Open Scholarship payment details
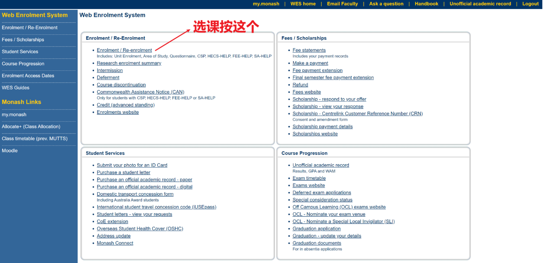 coord(322,126)
